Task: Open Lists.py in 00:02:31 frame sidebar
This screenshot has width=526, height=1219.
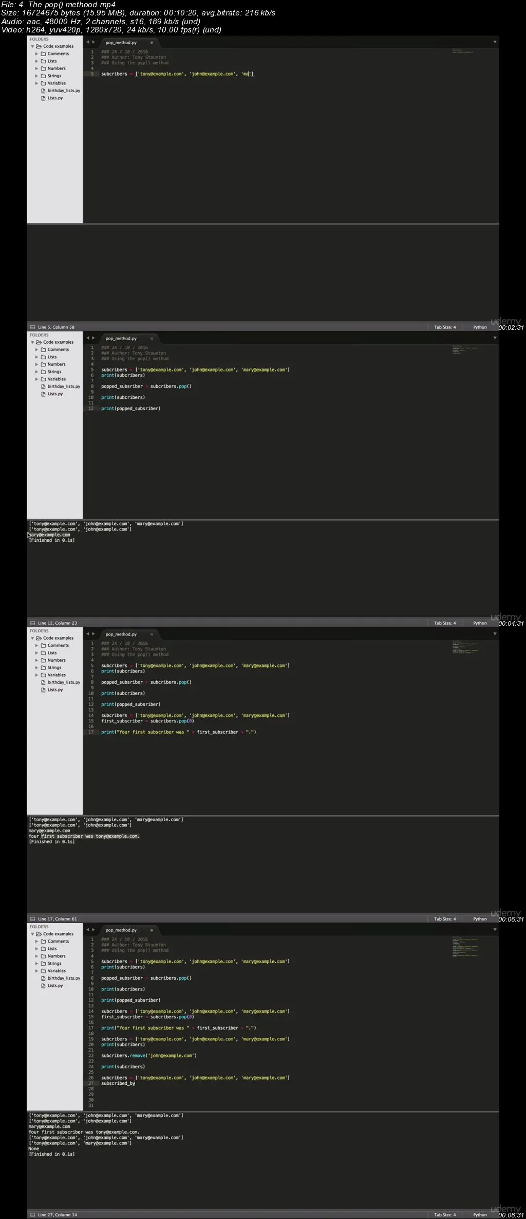Action: (55, 98)
